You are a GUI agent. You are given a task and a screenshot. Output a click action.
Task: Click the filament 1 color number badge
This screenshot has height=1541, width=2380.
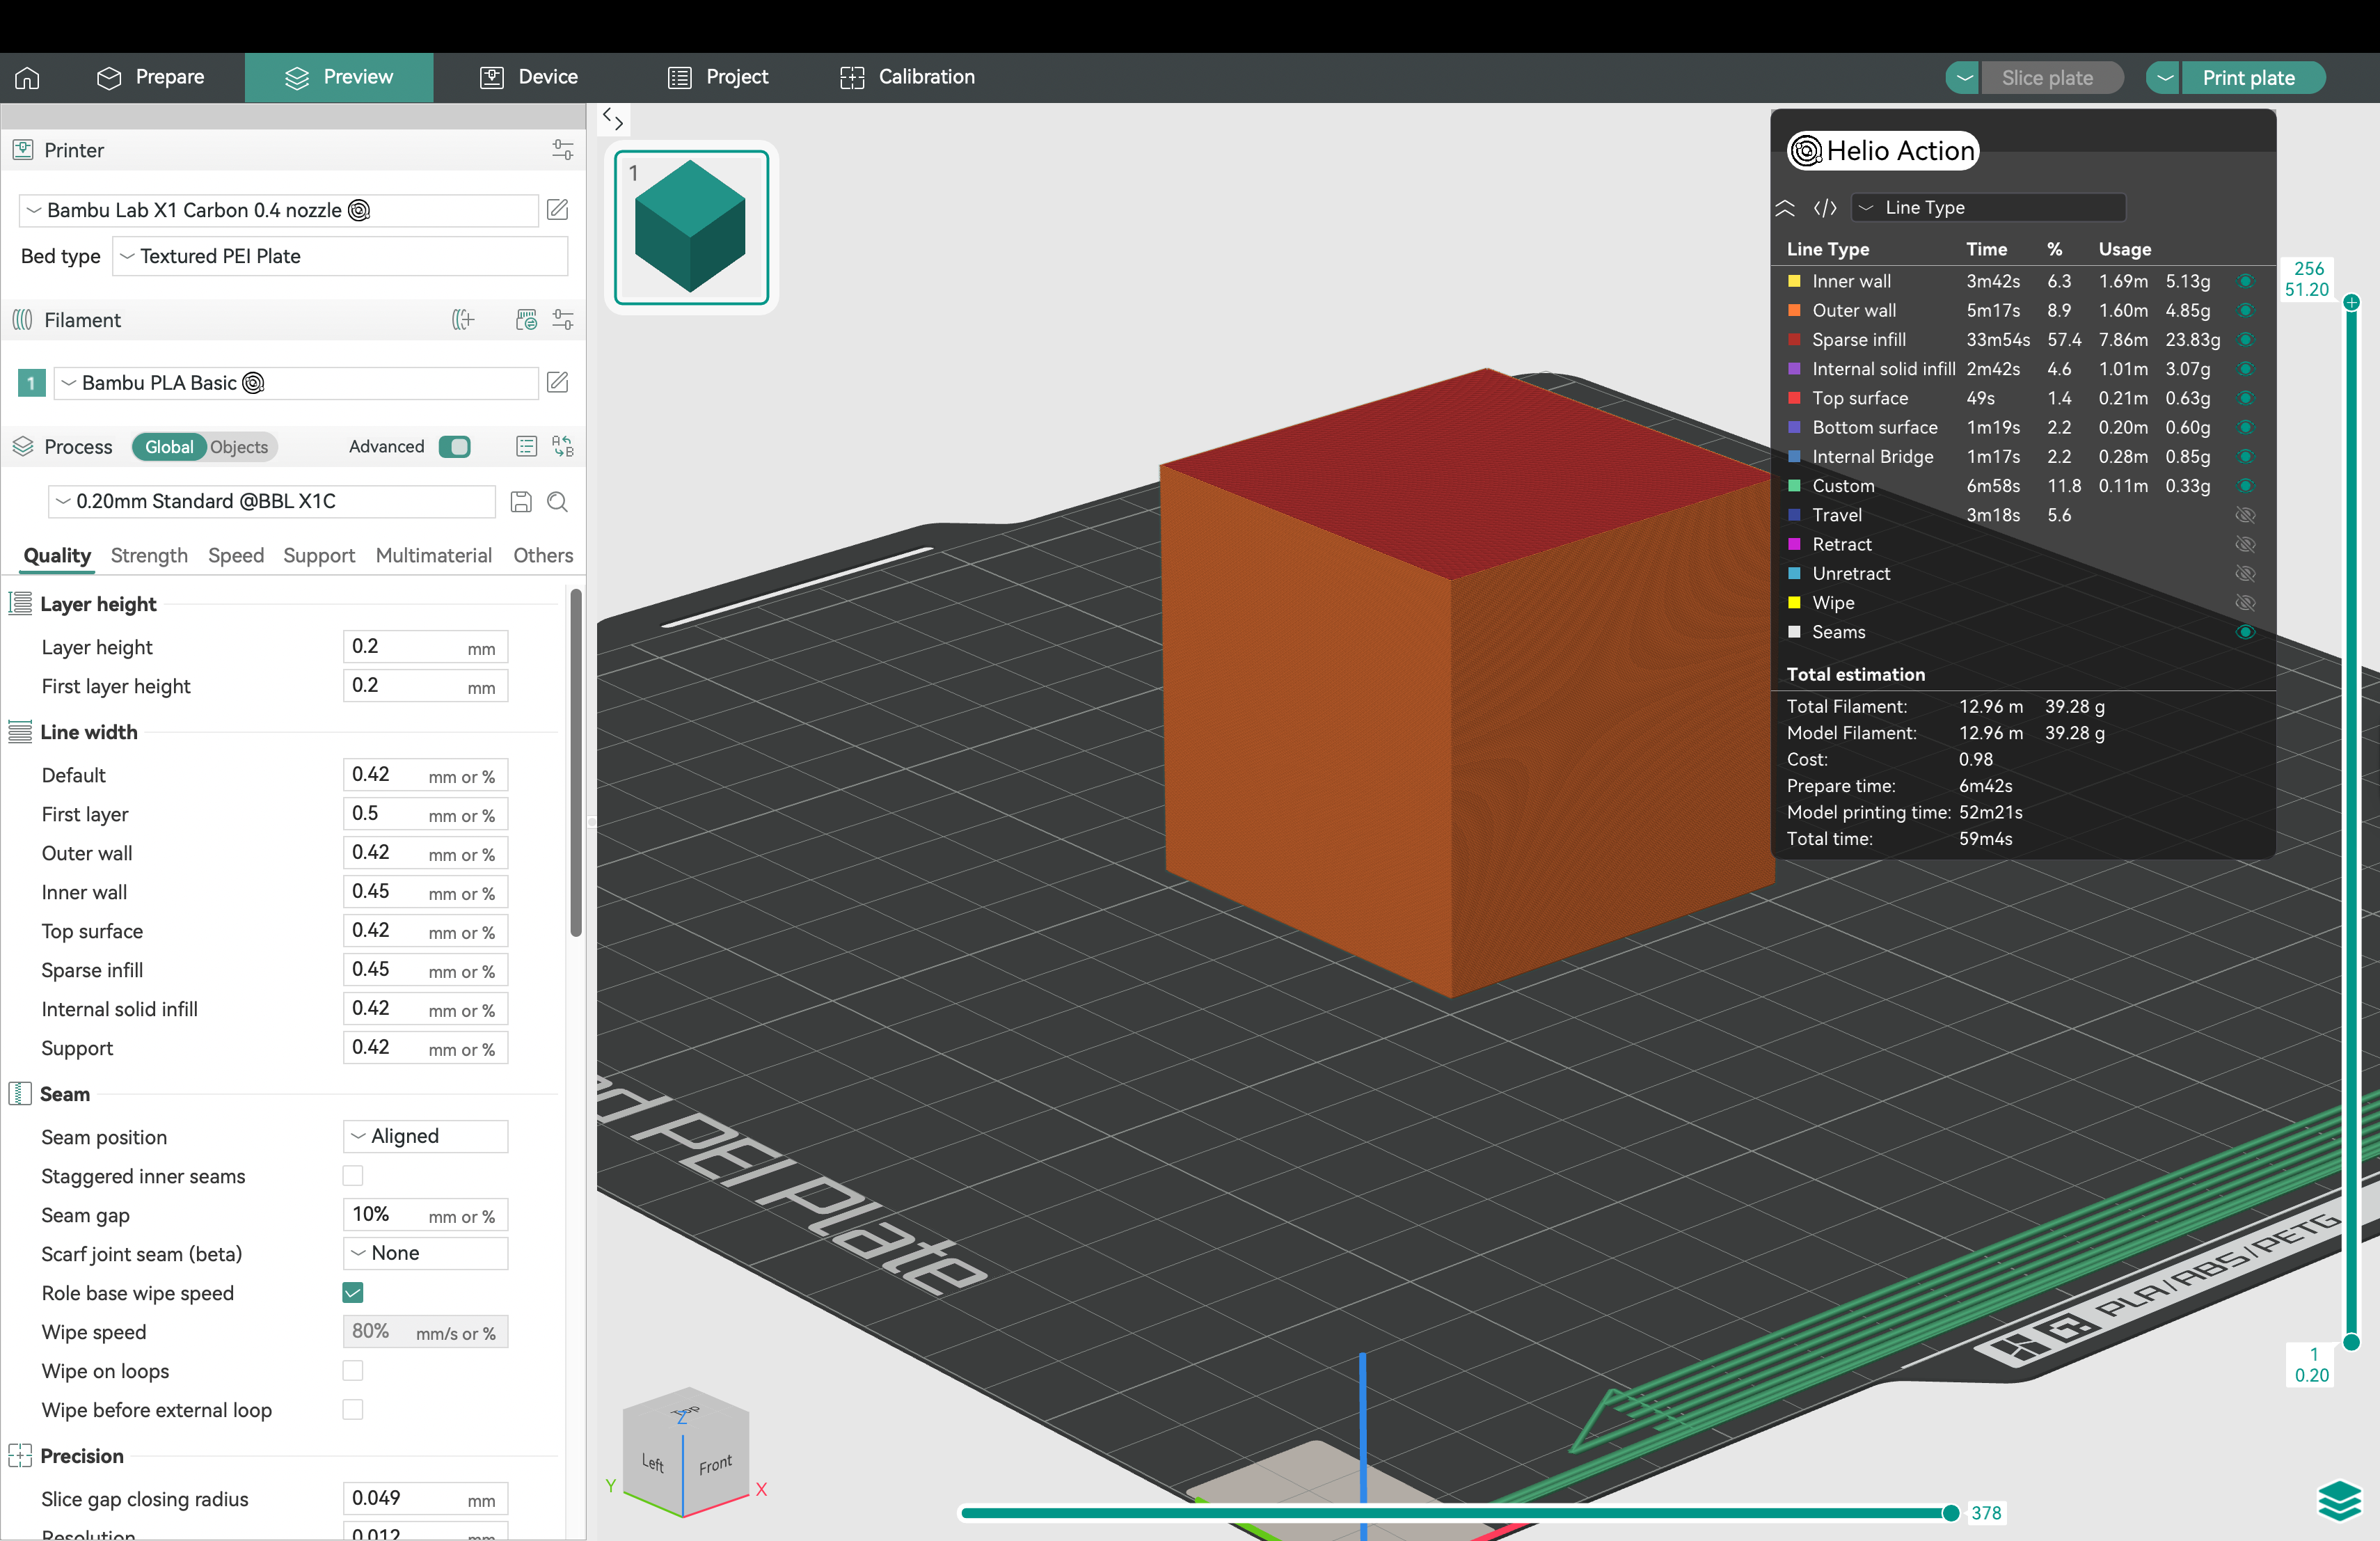[31, 382]
